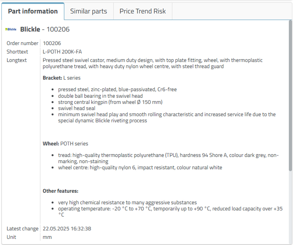Screen dimensions: 293x245
Task: Click the swivel head seal bullet text
Action: (77, 108)
